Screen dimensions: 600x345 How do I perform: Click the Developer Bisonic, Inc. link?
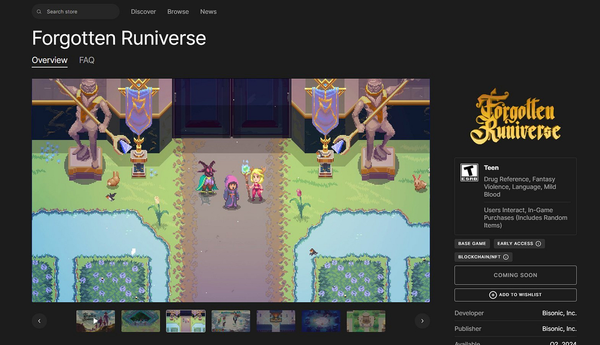point(559,313)
